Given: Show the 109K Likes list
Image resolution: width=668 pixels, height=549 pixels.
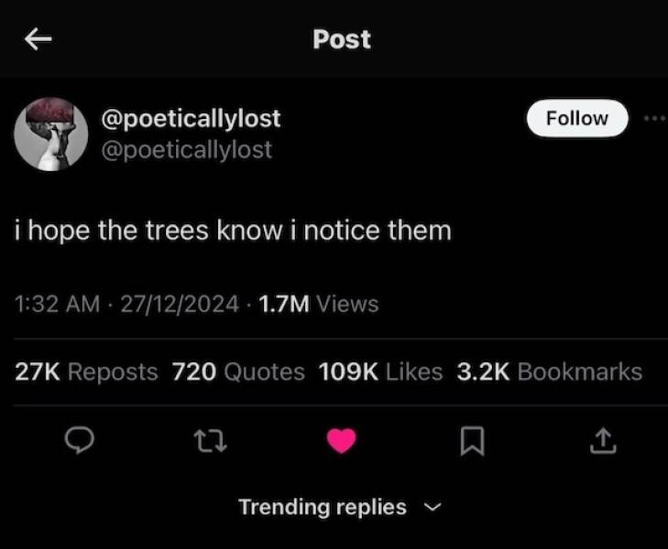Looking at the screenshot, I should pos(380,371).
